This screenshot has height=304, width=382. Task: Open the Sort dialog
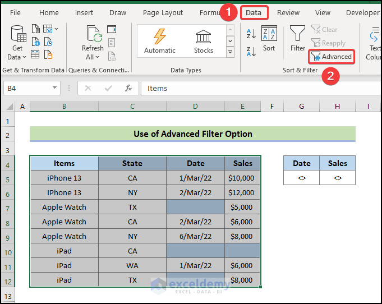click(269, 39)
